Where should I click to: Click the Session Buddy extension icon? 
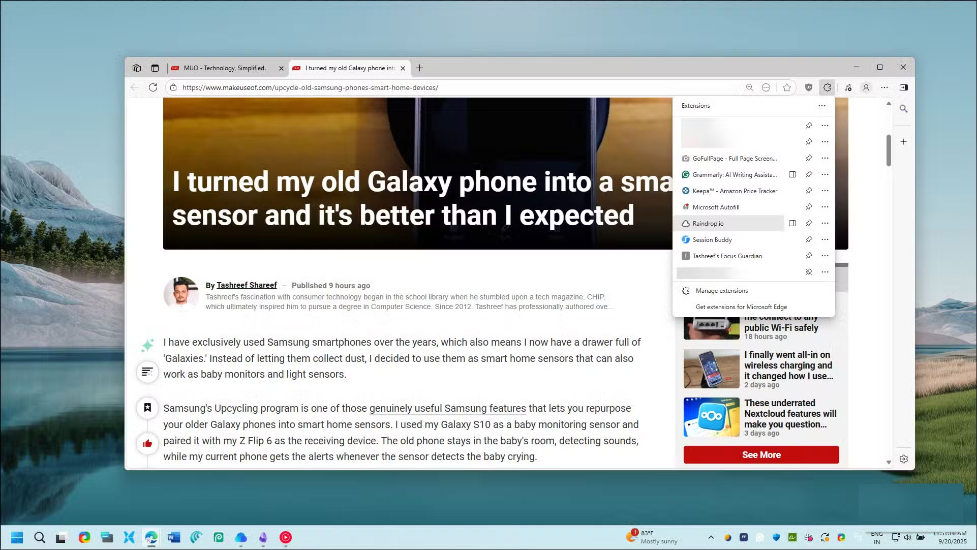coord(685,239)
